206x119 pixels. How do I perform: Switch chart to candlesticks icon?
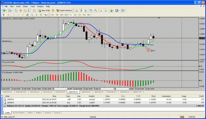pyautogui.click(x=81, y=11)
